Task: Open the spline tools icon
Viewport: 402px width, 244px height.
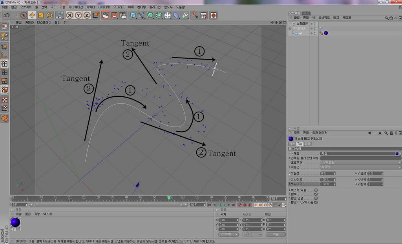Action: tap(141, 15)
